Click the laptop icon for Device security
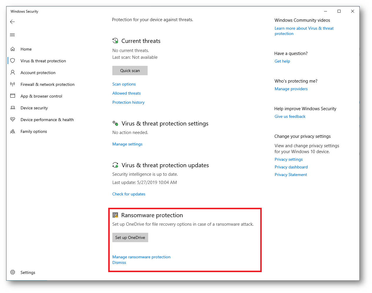 (13, 108)
